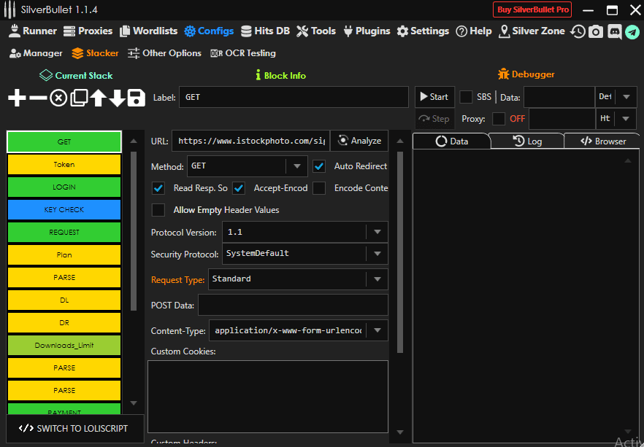Toggle the SBS checkbox in the debugger
644x447 pixels.
tap(466, 97)
